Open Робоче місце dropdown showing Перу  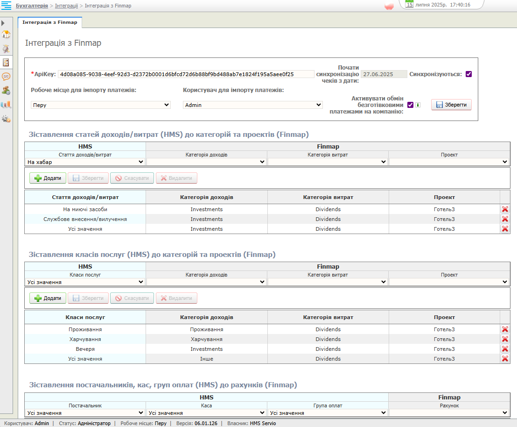coord(101,105)
